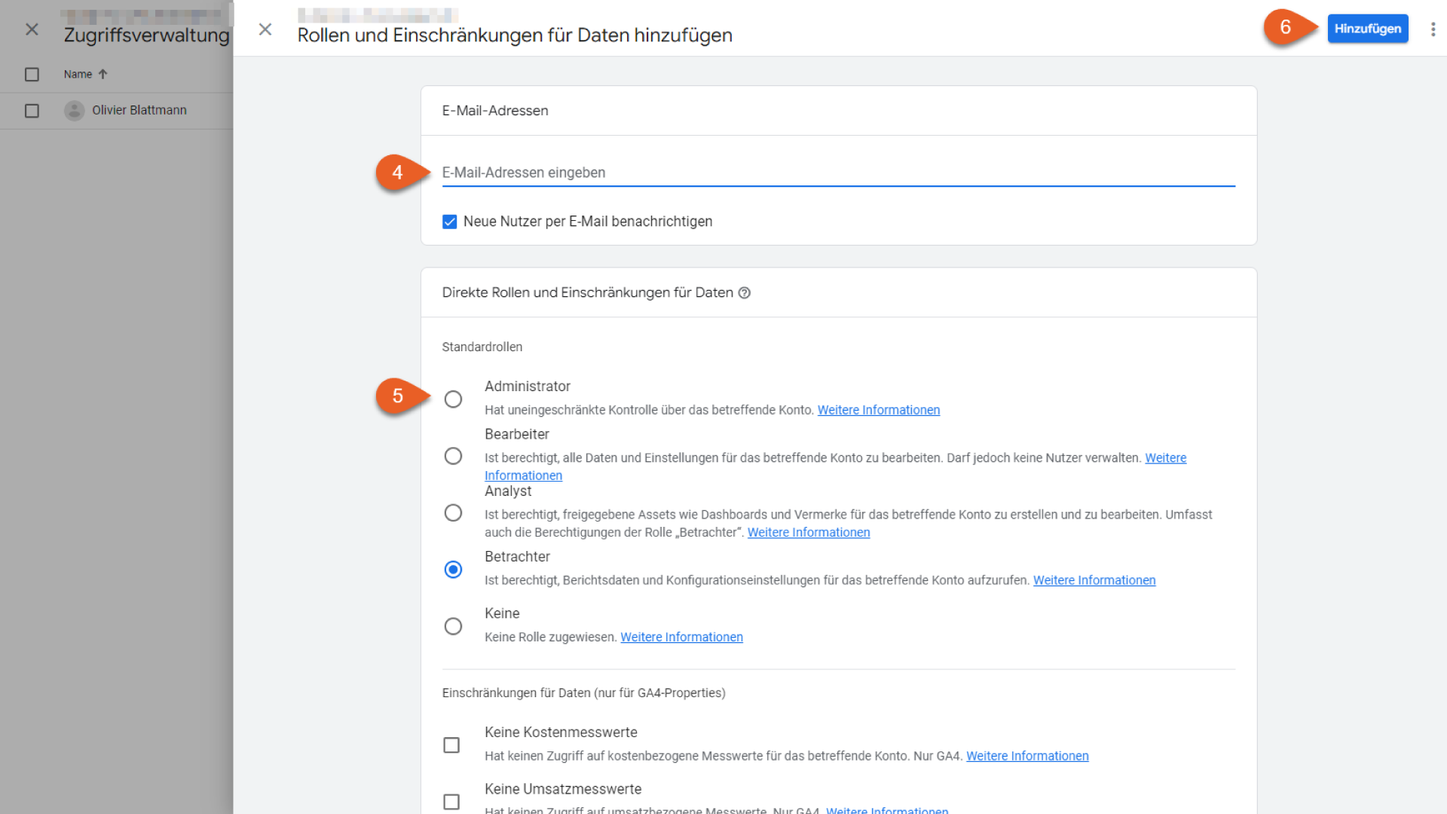The image size is (1447, 814).
Task: Sort by Name arrow icon
Action: pos(103,74)
